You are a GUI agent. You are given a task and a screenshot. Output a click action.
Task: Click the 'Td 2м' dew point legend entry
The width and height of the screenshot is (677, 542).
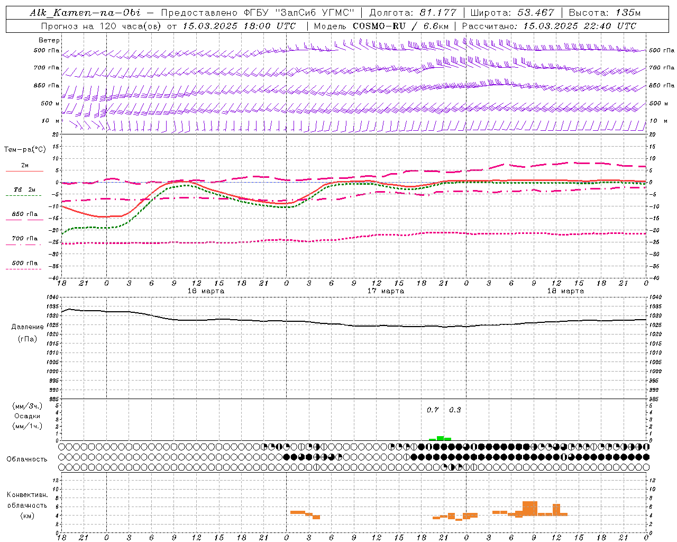point(25,189)
